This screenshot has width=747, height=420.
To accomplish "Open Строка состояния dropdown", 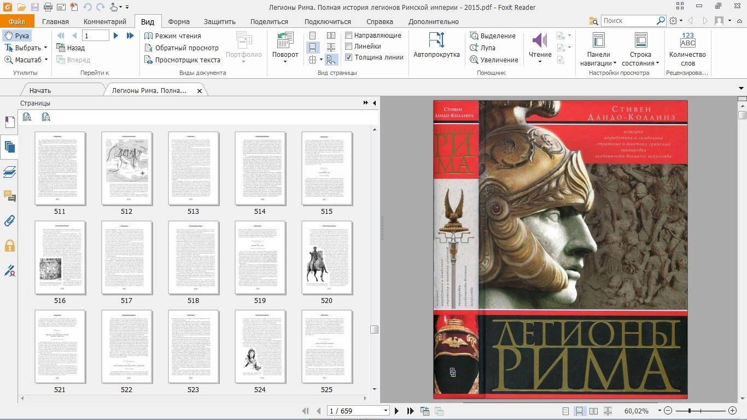I will tap(640, 49).
